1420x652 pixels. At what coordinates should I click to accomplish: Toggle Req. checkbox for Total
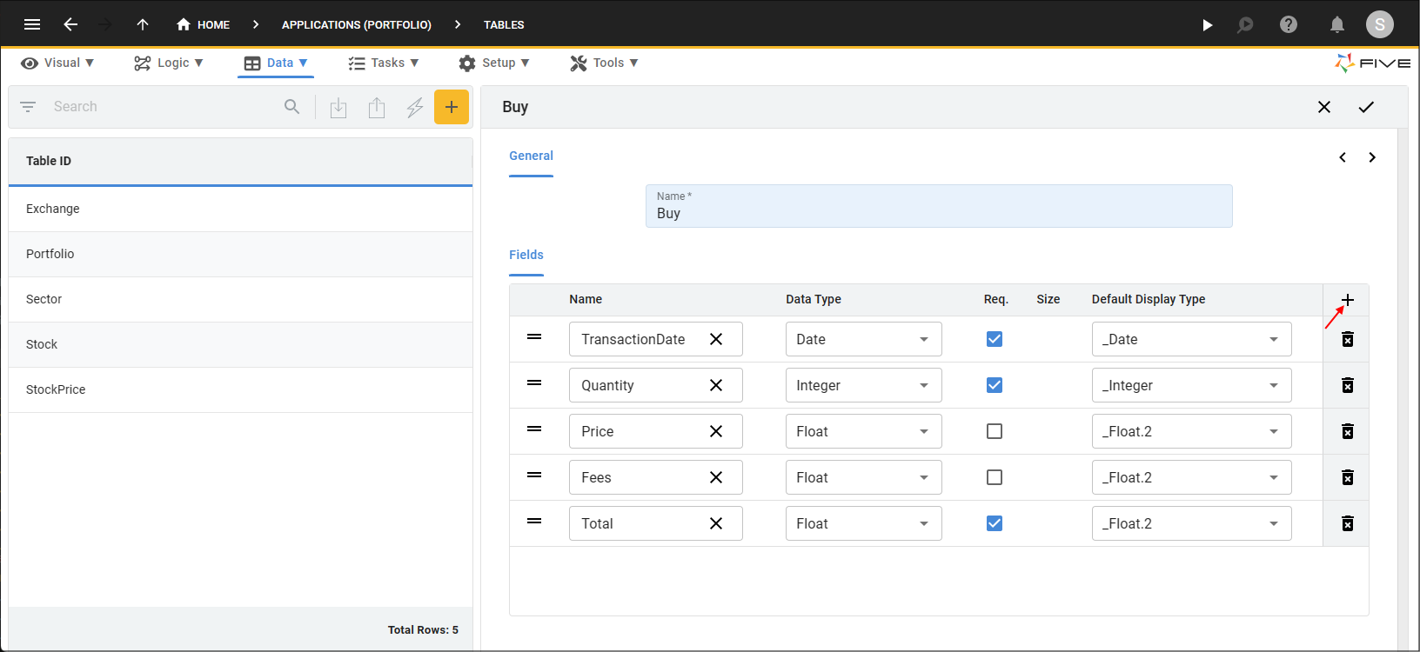[x=995, y=523]
